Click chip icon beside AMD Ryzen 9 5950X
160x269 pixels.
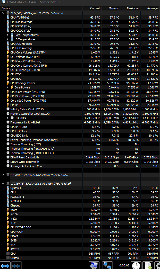8,13
